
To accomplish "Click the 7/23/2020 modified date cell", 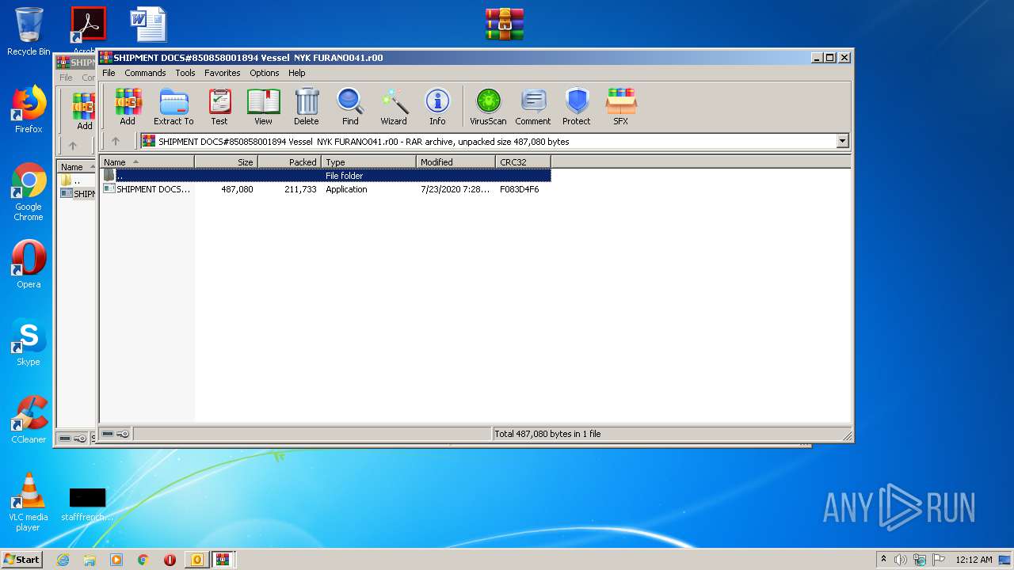I will pyautogui.click(x=456, y=189).
